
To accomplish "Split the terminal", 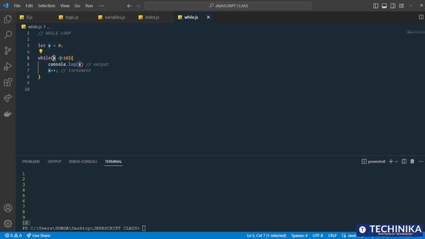I will (404, 161).
